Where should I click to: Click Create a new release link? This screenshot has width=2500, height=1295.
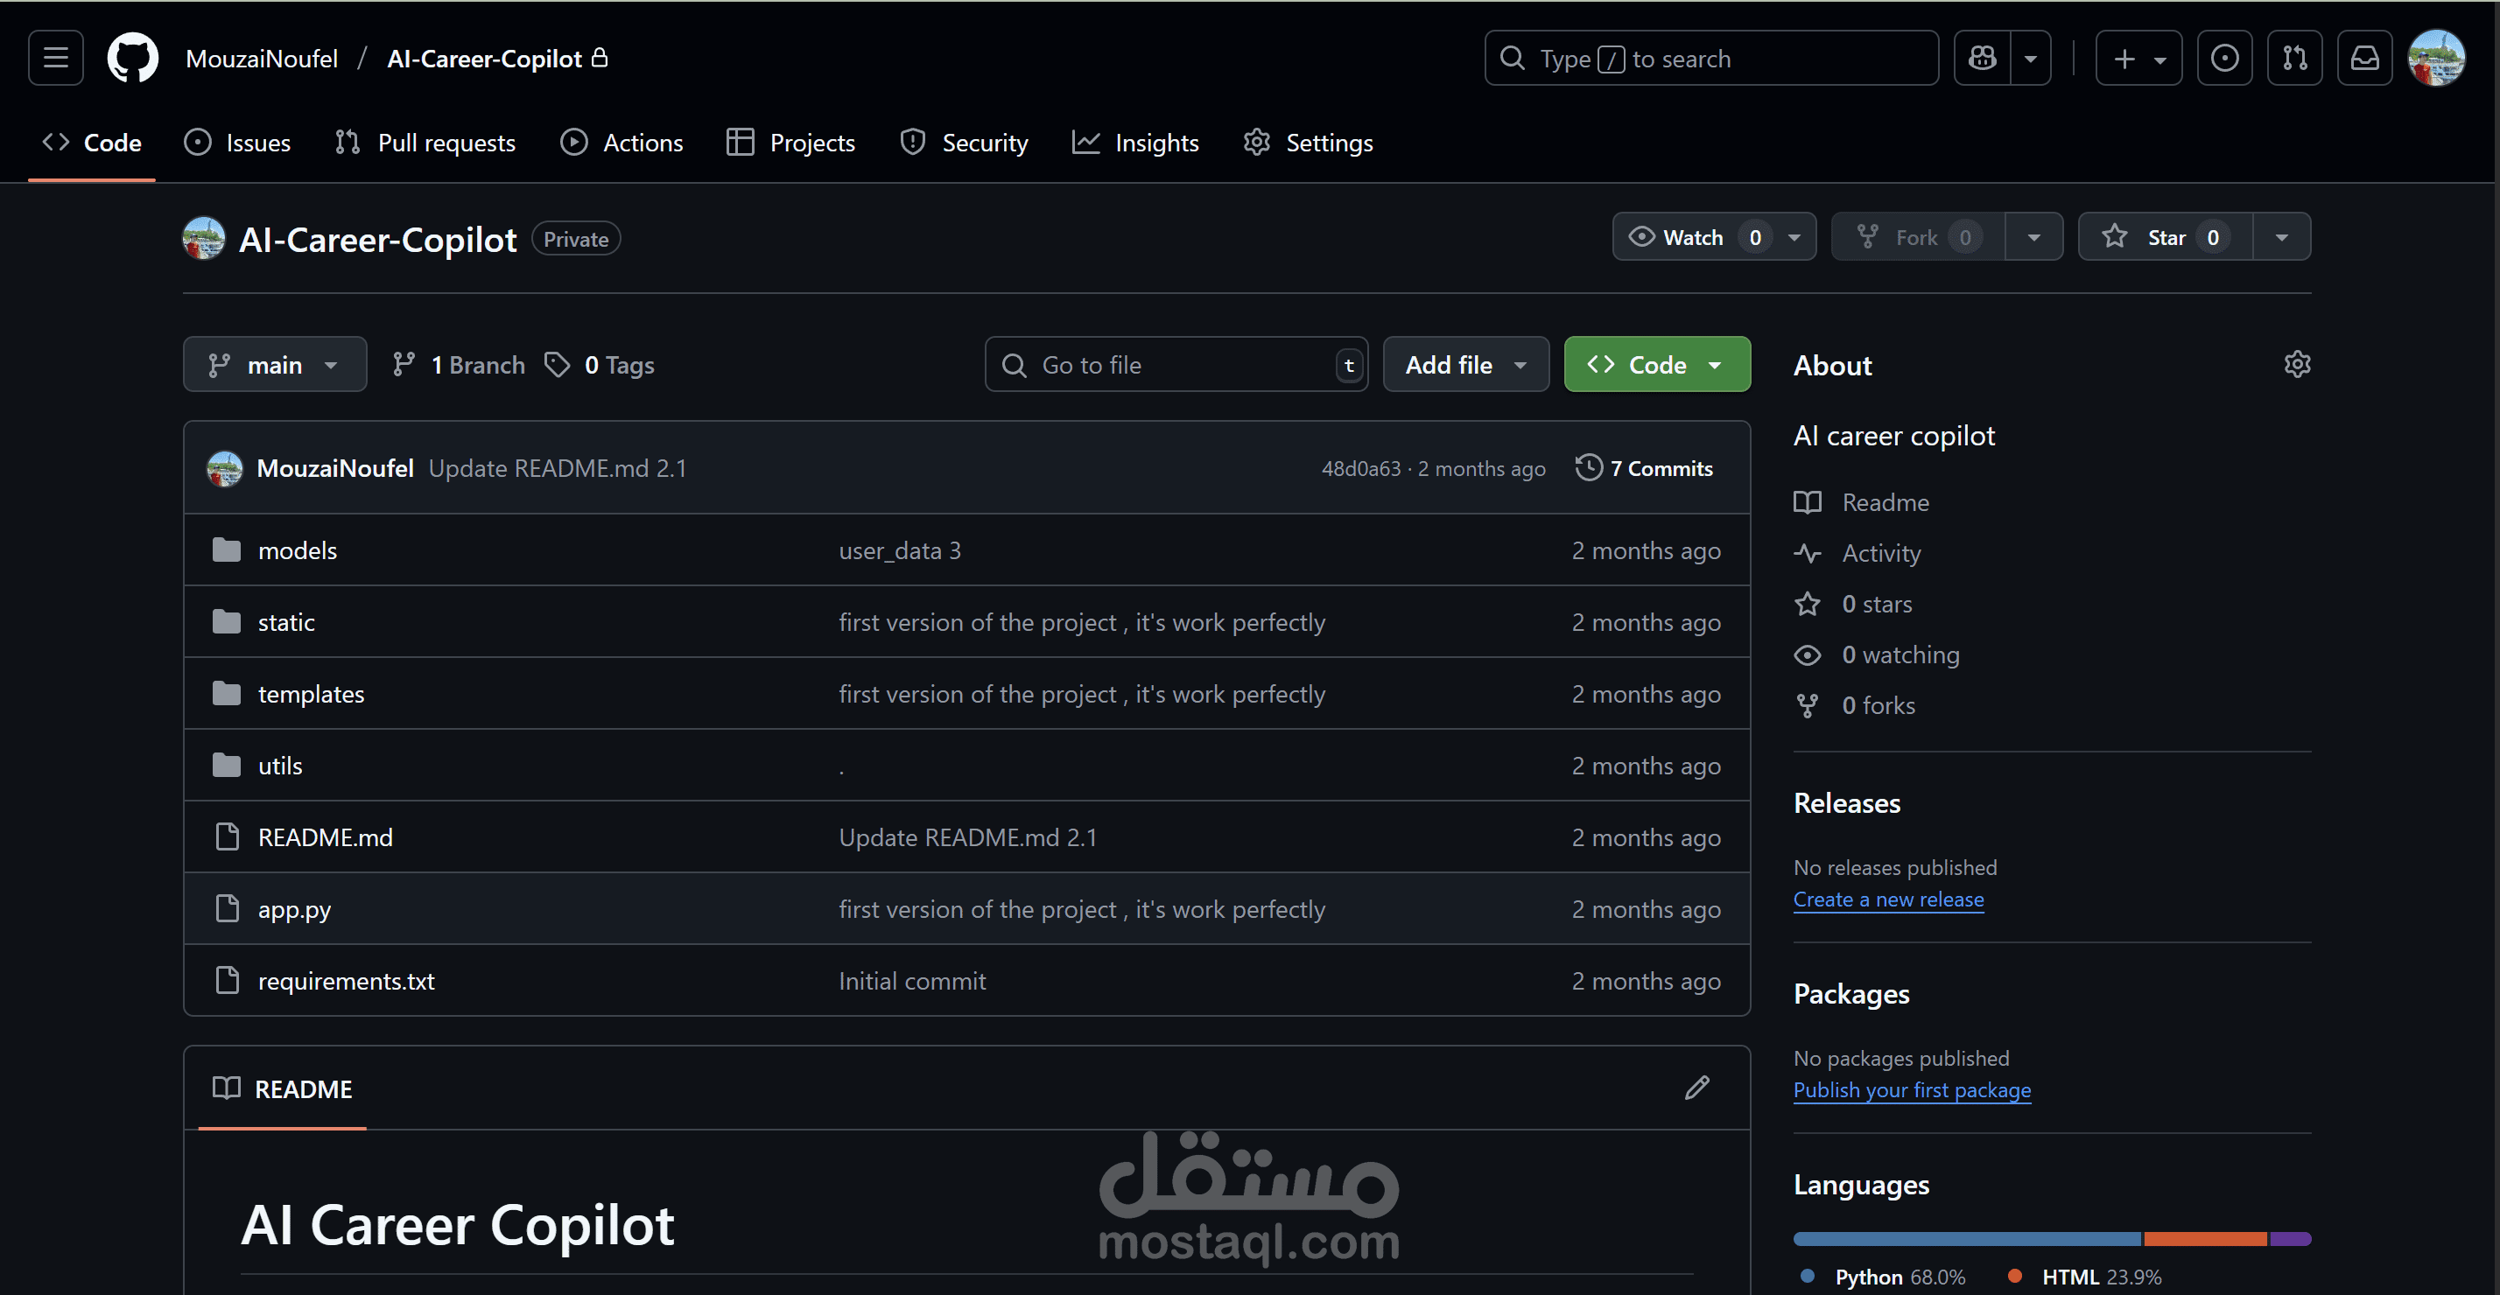coord(1887,899)
